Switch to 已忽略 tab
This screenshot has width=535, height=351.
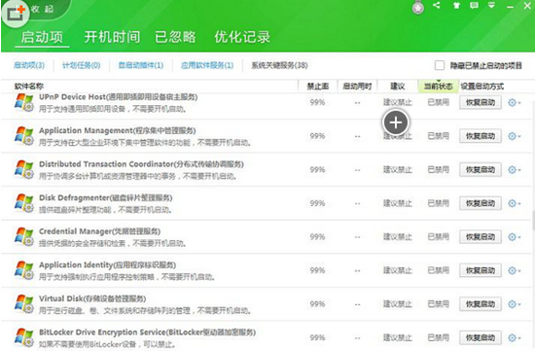pos(175,37)
